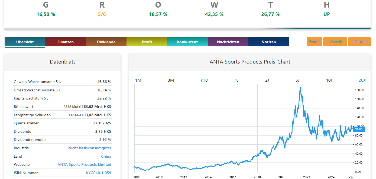Add stock via + Watchlist button
Screen dimensions: 376x179
click(x=335, y=42)
